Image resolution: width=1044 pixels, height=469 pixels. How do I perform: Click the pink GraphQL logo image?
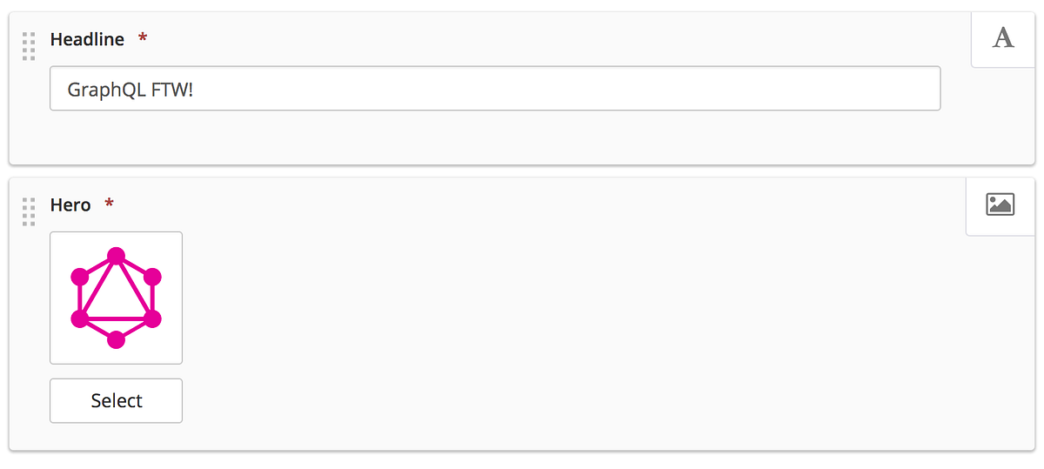tap(116, 298)
